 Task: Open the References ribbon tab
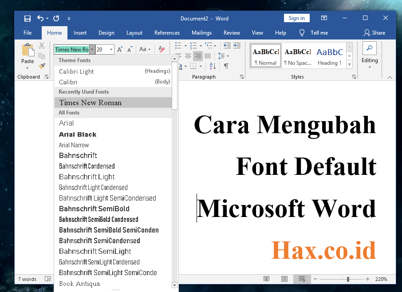(x=167, y=32)
